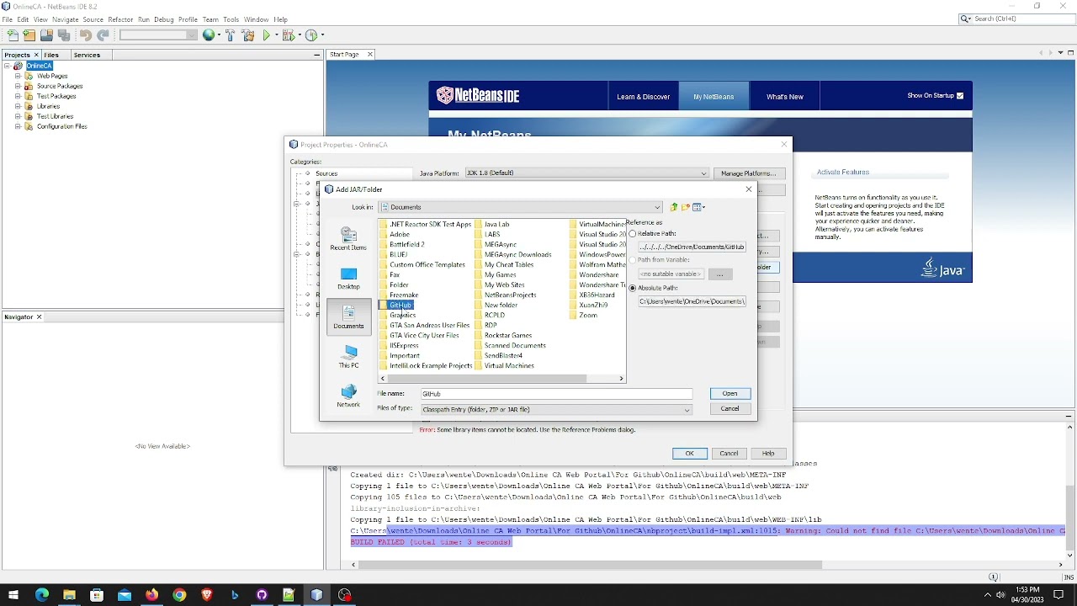Viewport: 1077px width, 606px height.
Task: Open the Look in Documents dropdown
Action: (x=520, y=207)
